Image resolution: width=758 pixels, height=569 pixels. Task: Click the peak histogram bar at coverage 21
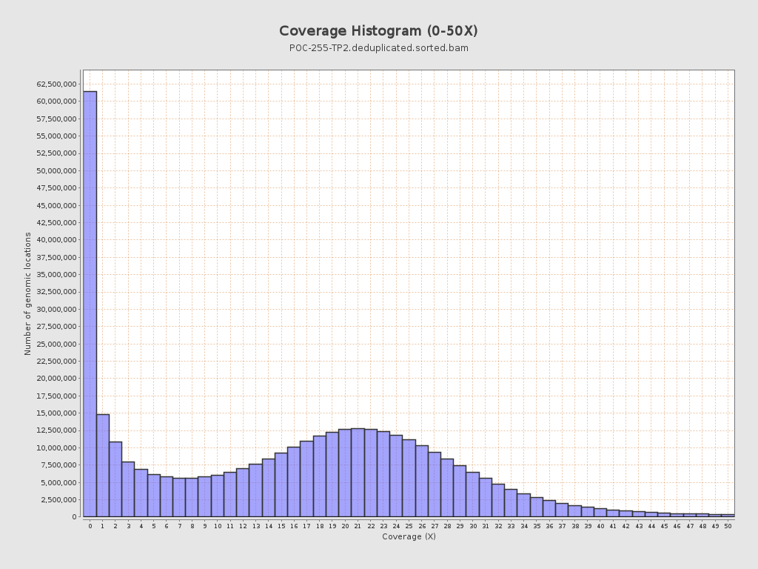pyautogui.click(x=358, y=473)
